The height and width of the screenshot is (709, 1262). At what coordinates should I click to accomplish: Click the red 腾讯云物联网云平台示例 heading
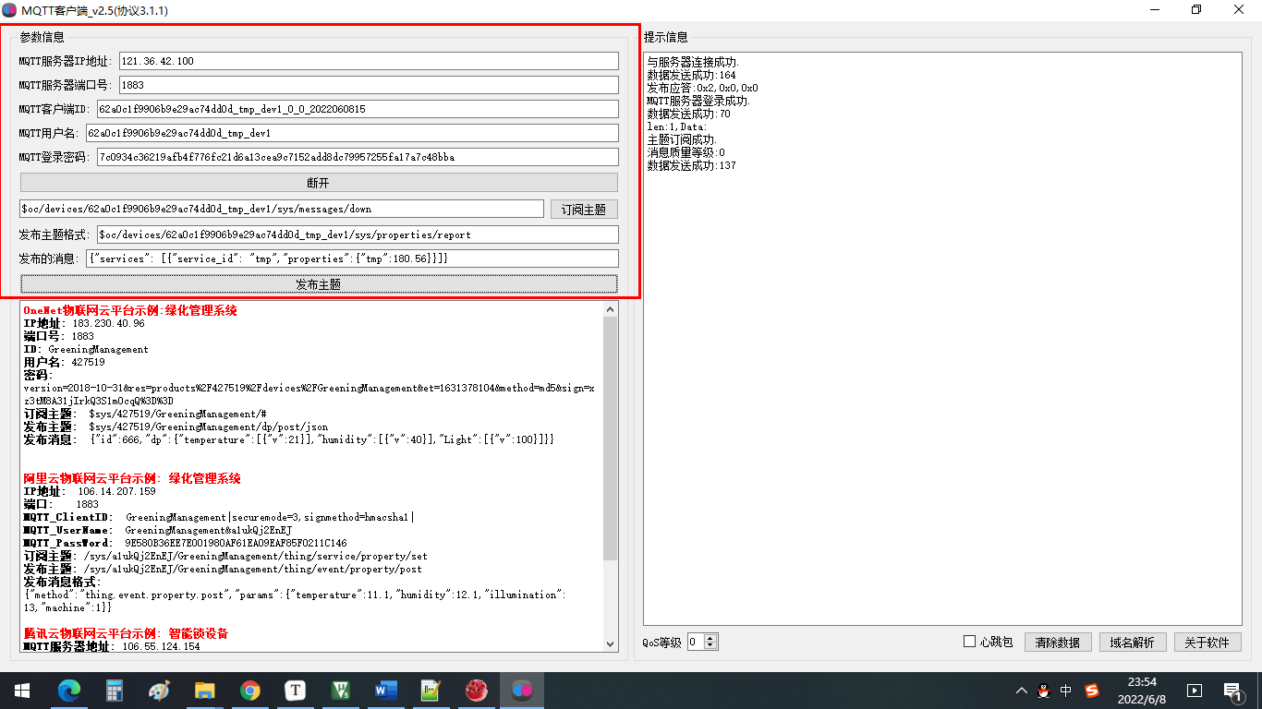coord(126,633)
